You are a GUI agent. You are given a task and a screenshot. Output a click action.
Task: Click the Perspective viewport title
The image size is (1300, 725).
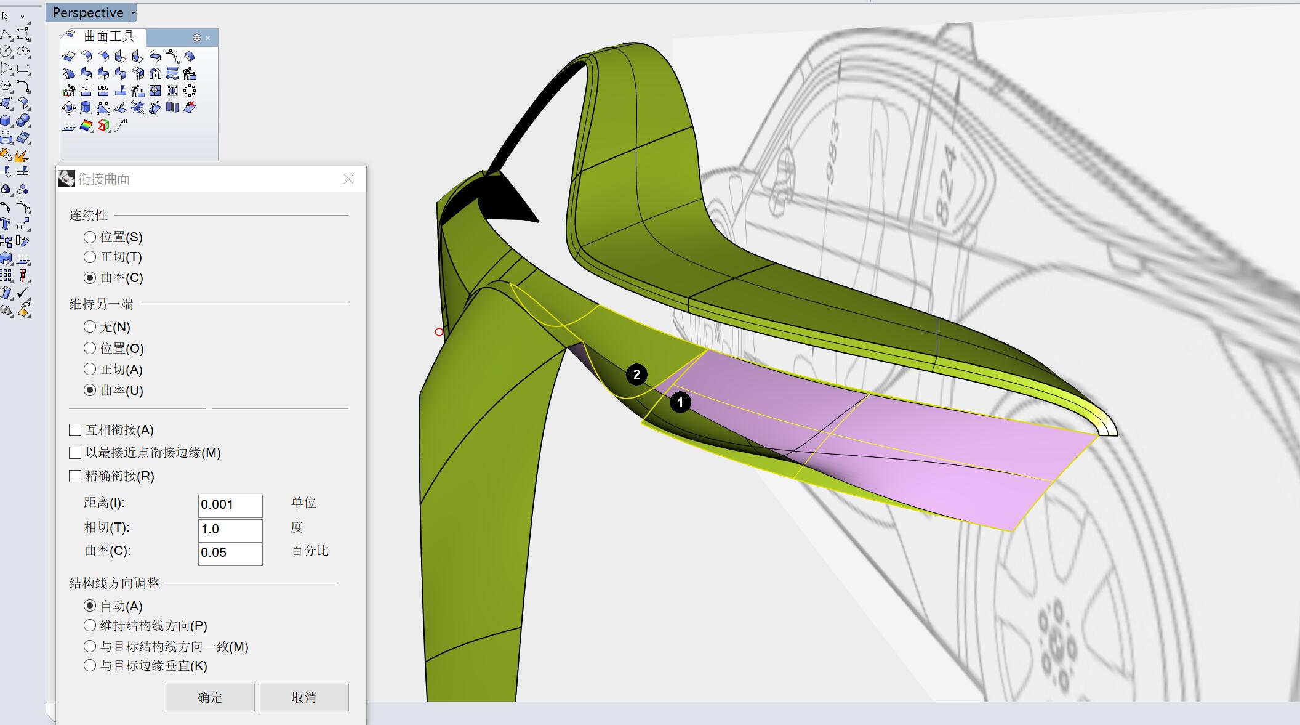(87, 12)
